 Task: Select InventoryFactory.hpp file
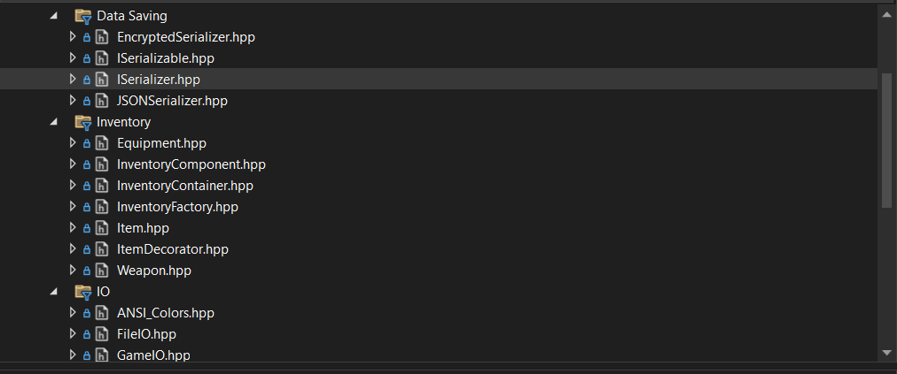[x=177, y=207]
